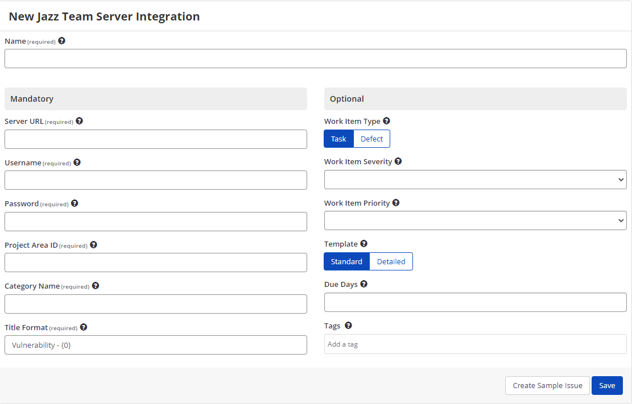Keep Standard template selected
Image resolution: width=632 pixels, height=404 pixels.
(346, 261)
